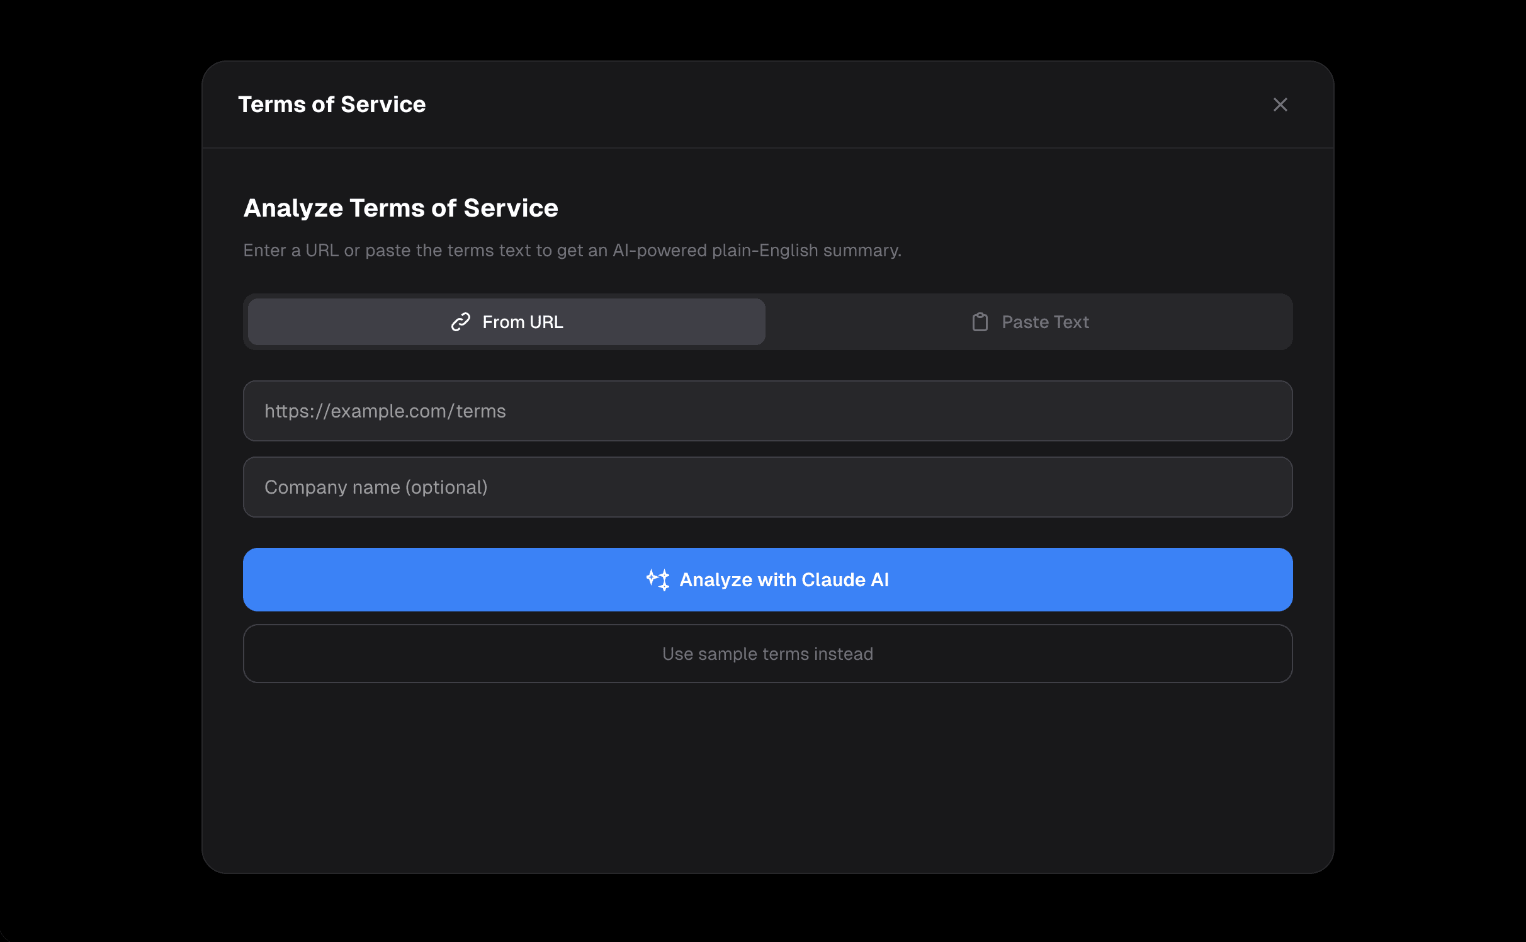Switch to the From URL tab
Image resolution: width=1526 pixels, height=942 pixels.
pyautogui.click(x=507, y=322)
